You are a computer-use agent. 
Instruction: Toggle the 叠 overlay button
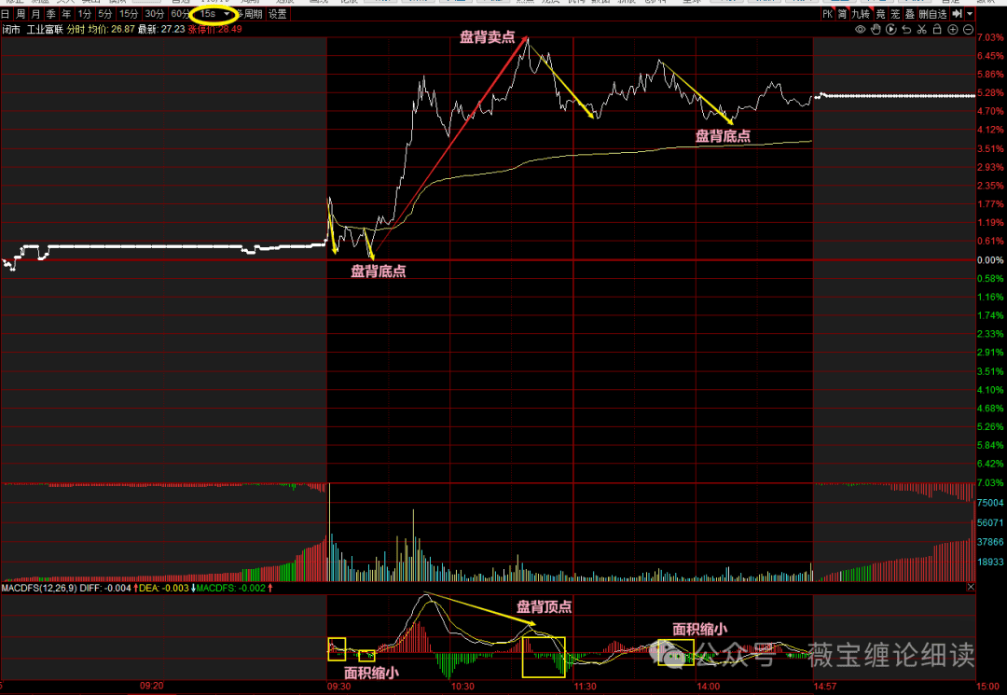(x=910, y=13)
